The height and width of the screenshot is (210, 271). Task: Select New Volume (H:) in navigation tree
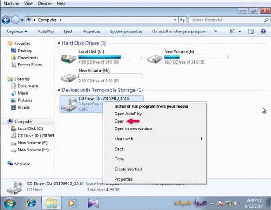click(33, 150)
